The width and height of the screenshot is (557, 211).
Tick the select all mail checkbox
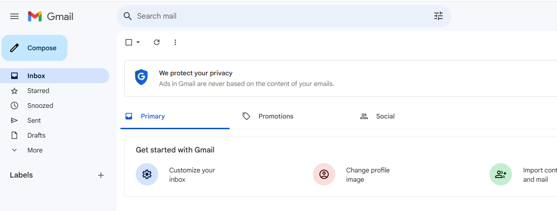[x=129, y=42]
